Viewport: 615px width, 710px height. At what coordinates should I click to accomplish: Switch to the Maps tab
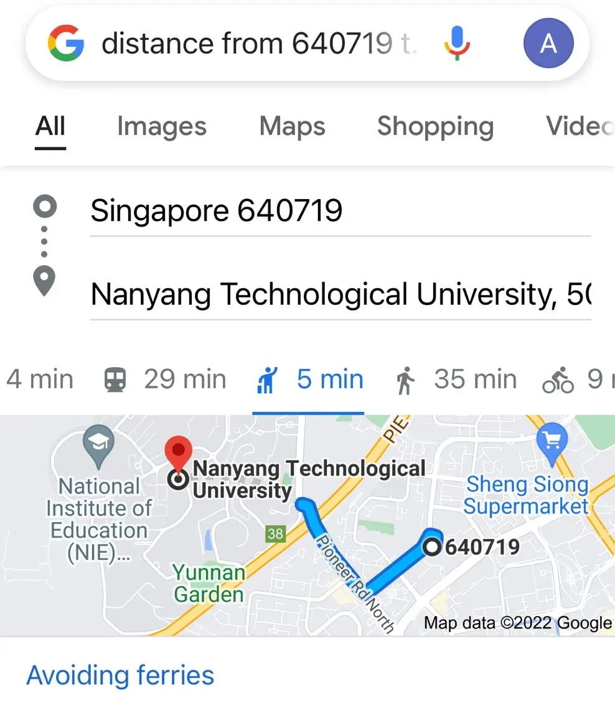click(x=292, y=126)
